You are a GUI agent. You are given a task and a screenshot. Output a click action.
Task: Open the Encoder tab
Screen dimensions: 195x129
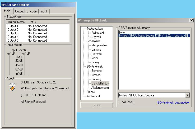click(x=32, y=11)
